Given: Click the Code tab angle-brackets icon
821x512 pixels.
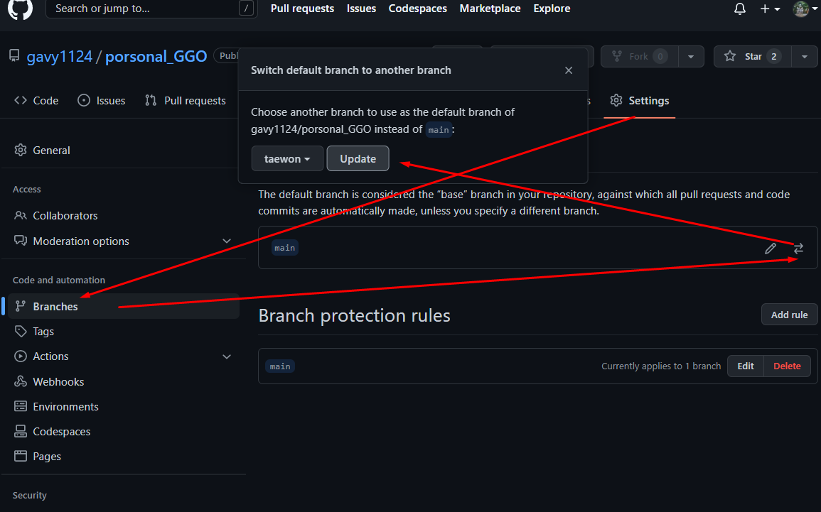Looking at the screenshot, I should (x=21, y=100).
